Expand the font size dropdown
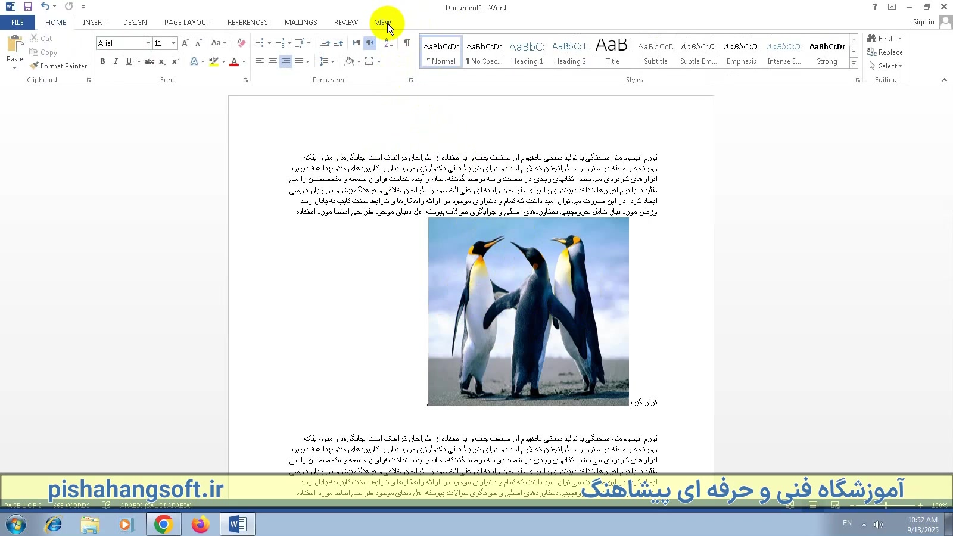 pyautogui.click(x=173, y=43)
